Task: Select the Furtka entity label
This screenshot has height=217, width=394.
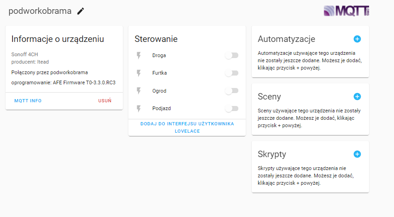Action: [159, 73]
